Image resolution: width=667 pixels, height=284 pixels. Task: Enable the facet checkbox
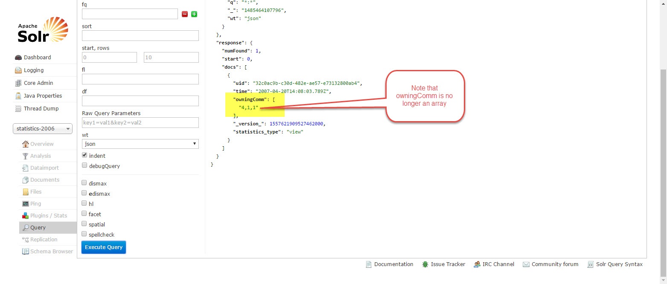84,214
